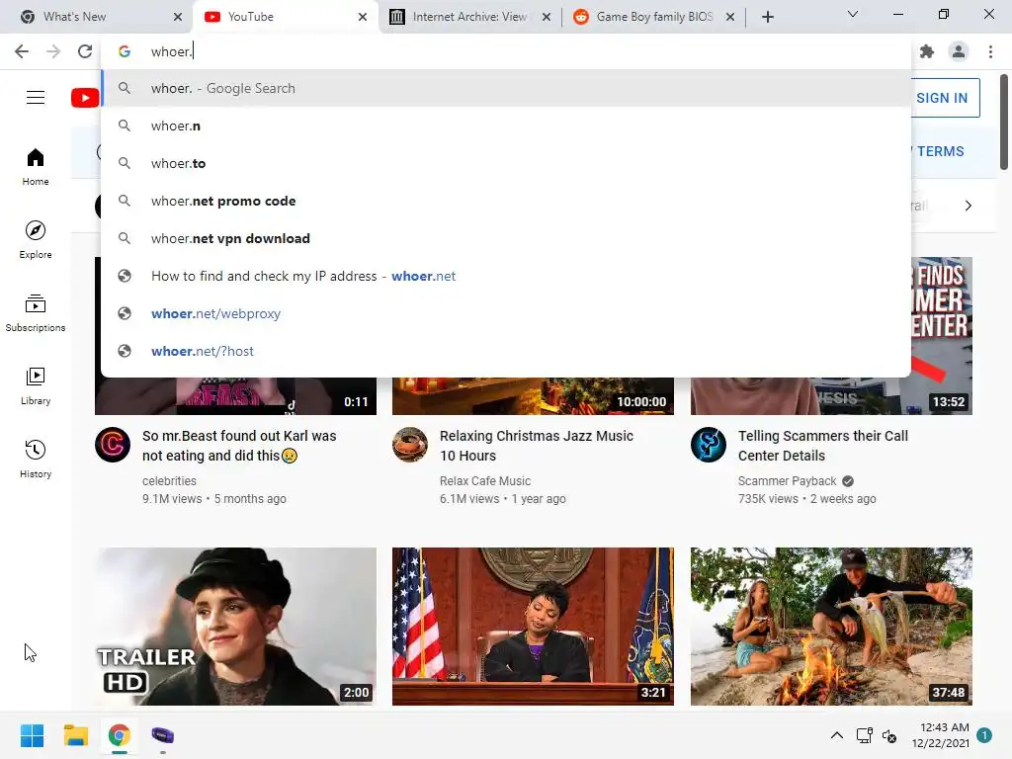
Task: Open Relaxing Christmas Jazz Music video title
Action: pos(537,446)
